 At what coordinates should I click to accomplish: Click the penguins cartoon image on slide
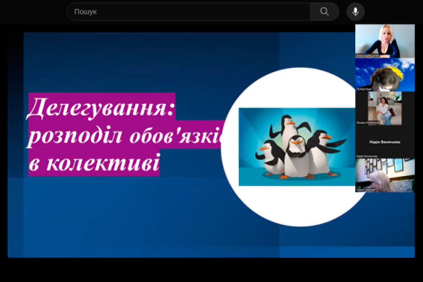tap(297, 147)
